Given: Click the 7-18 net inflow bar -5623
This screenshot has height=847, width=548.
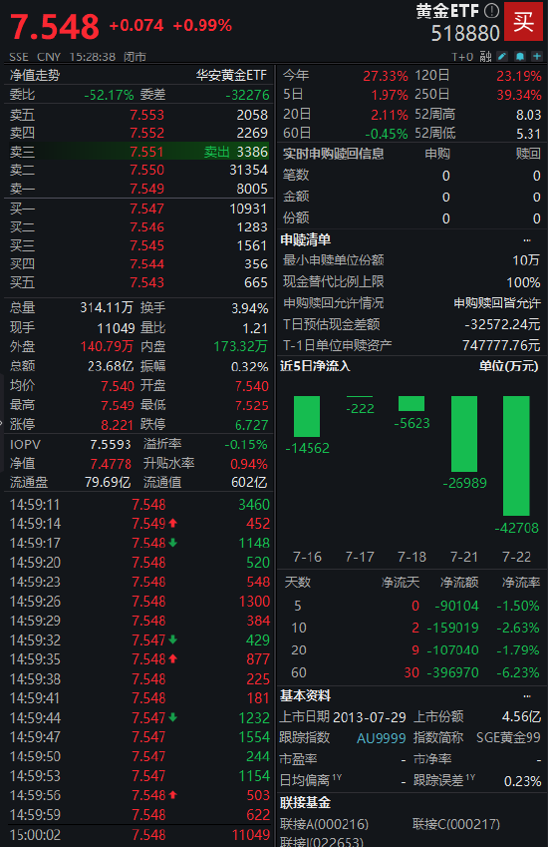Looking at the screenshot, I should (411, 403).
